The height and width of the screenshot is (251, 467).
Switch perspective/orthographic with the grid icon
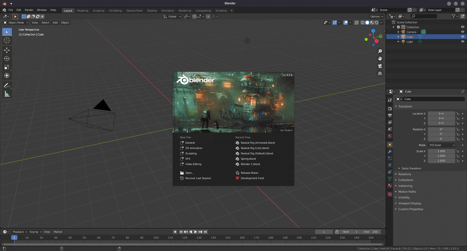pyautogui.click(x=380, y=73)
